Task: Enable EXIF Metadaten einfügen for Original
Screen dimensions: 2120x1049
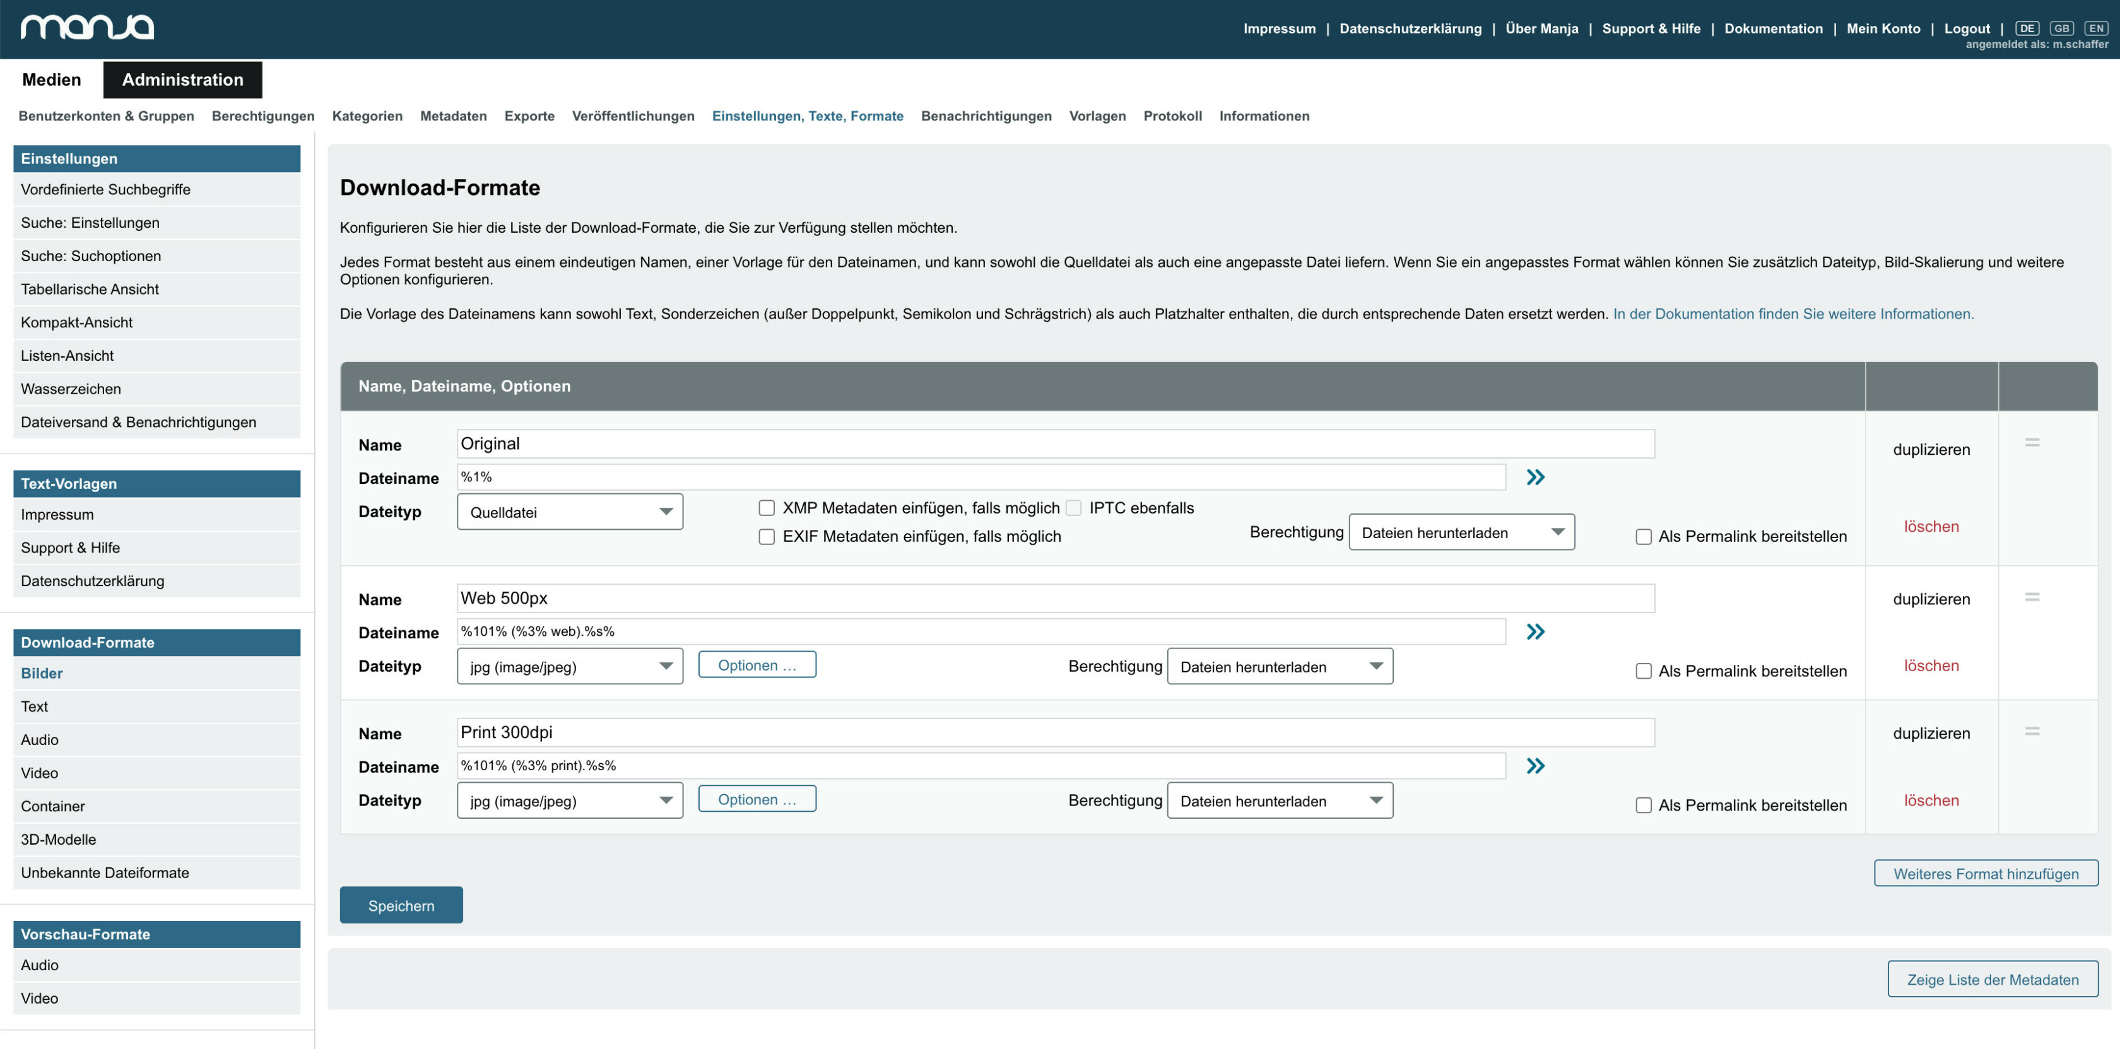Action: 766,536
